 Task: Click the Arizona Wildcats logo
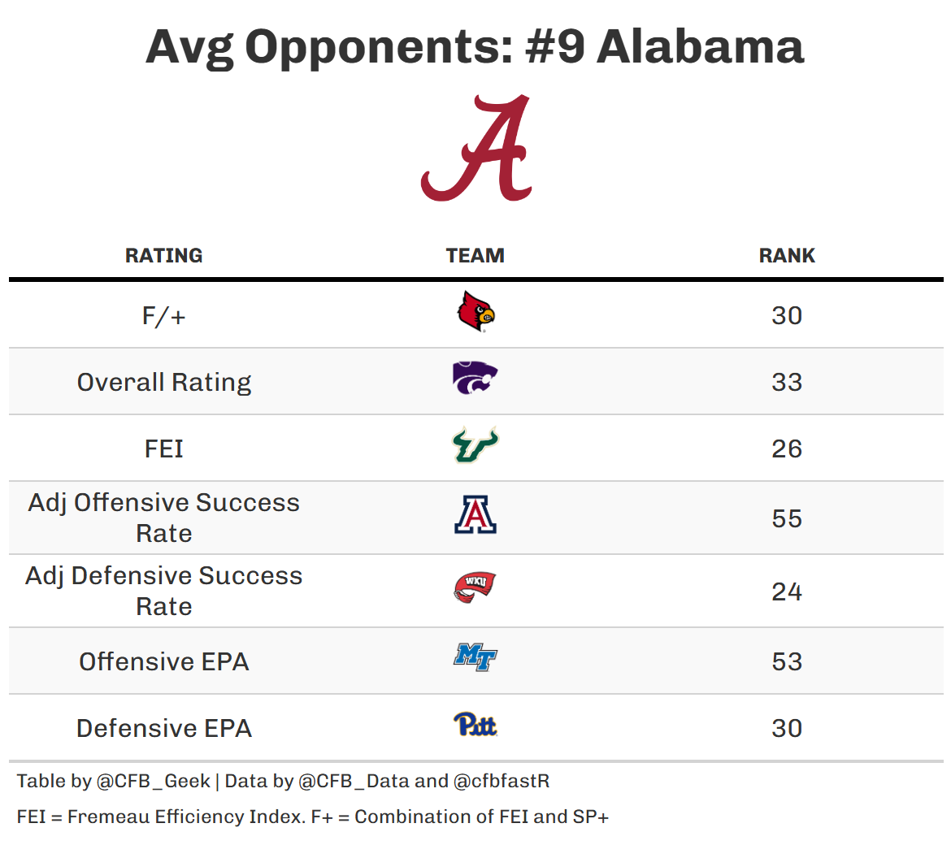[475, 515]
